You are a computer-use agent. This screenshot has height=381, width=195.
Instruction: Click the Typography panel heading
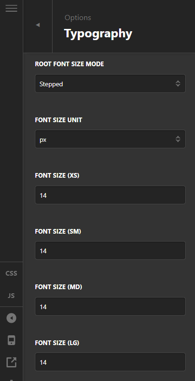tap(98, 34)
